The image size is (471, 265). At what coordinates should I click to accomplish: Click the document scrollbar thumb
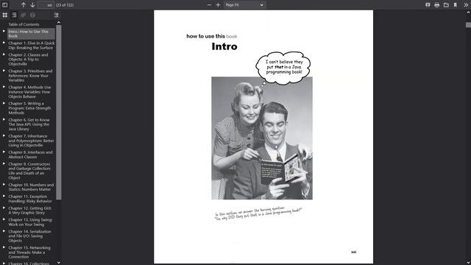(468, 25)
